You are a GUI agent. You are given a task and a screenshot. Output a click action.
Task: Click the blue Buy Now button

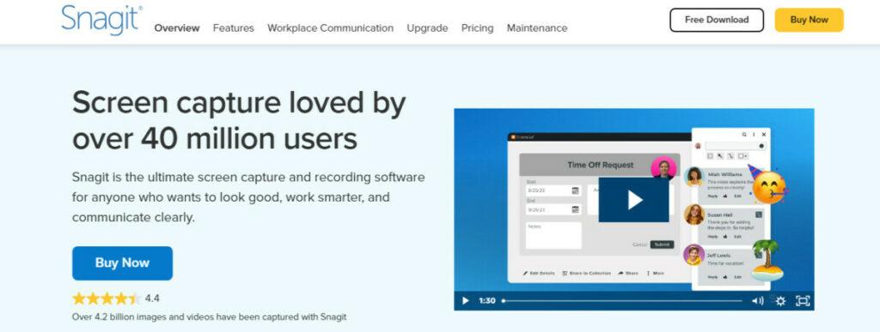pyautogui.click(x=122, y=263)
